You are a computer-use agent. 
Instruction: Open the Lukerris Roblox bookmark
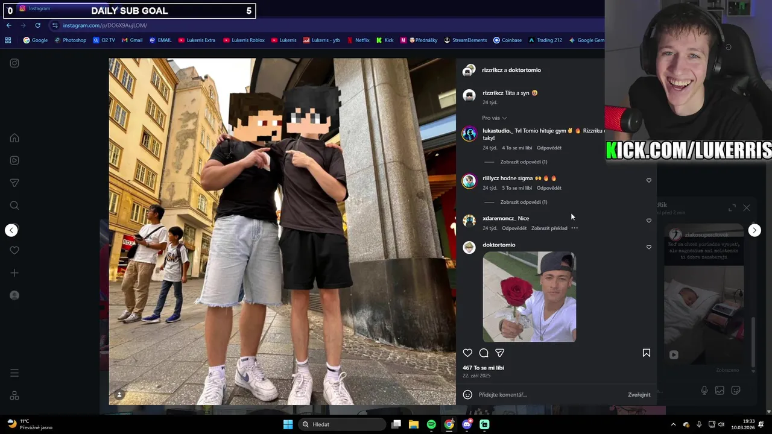point(244,40)
